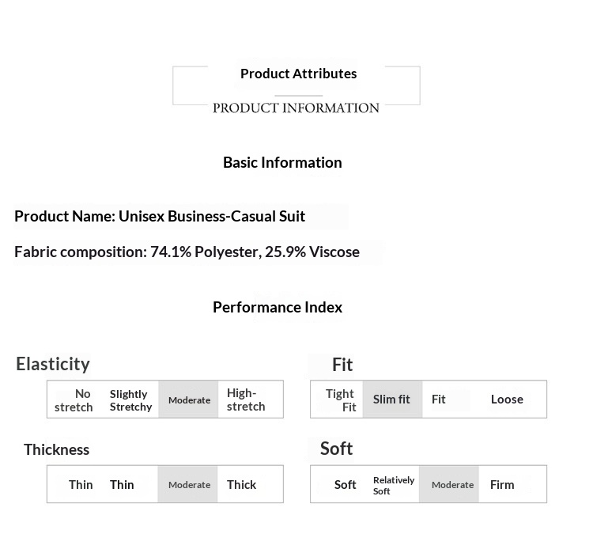Click the Moderate cell in the Soft row

(452, 485)
